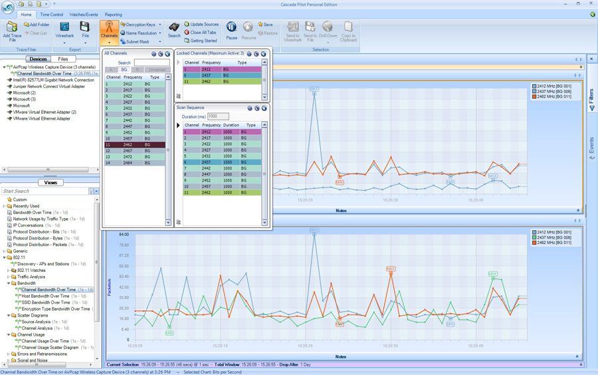The image size is (598, 375).
Task: Open the Filters side panel
Action: tap(592, 100)
